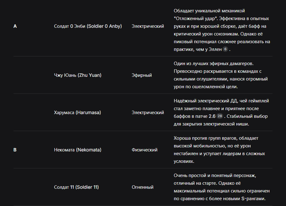This screenshot has width=286, height=206.
Task: Click the Некомата (Nekomata) name cell
Action: [78, 150]
